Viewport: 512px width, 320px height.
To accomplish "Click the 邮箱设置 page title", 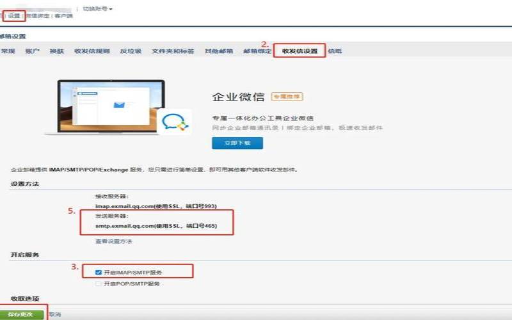I will (13, 36).
